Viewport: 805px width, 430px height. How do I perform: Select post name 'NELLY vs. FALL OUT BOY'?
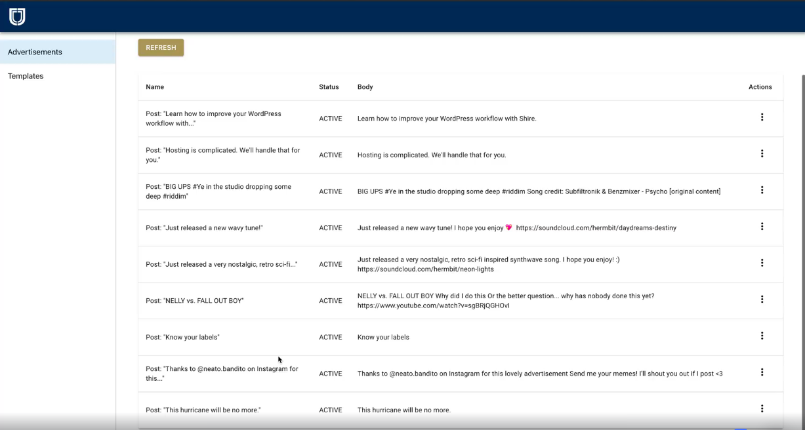click(x=195, y=301)
